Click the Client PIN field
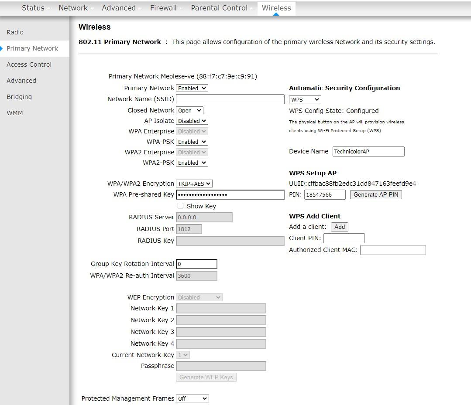 coord(344,238)
